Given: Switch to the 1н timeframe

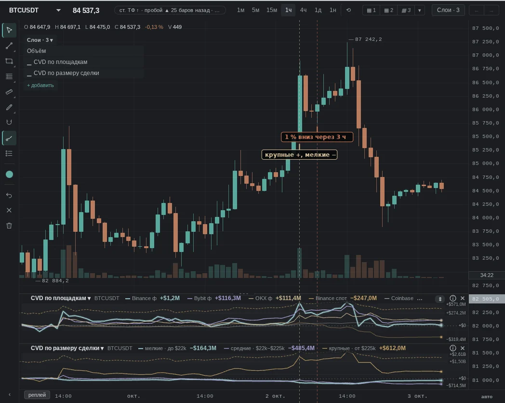Looking at the screenshot, I should (332, 10).
